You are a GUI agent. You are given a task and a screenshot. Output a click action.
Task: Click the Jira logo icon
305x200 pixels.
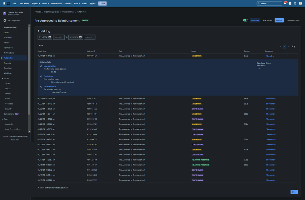click(9, 3)
